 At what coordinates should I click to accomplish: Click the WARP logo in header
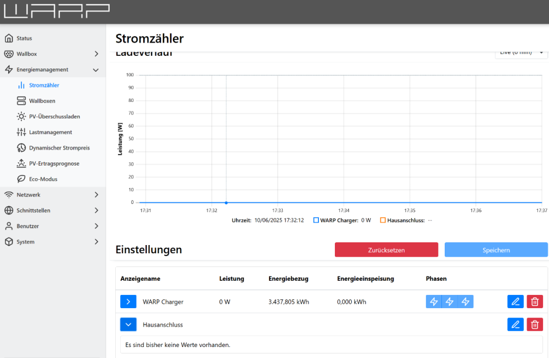click(57, 12)
